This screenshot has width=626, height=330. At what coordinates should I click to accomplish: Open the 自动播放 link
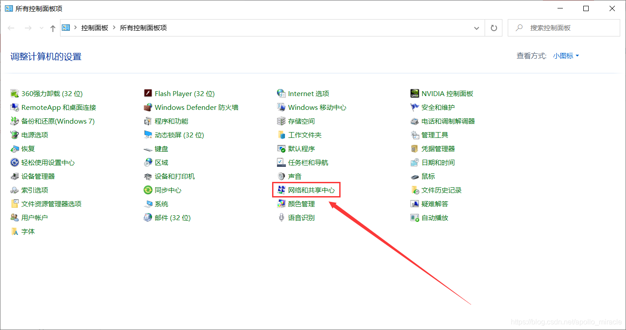(435, 217)
